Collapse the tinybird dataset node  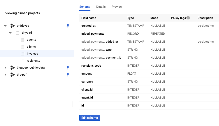(10, 33)
